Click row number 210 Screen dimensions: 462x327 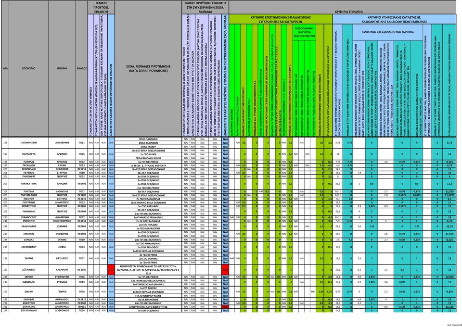pos(5,217)
